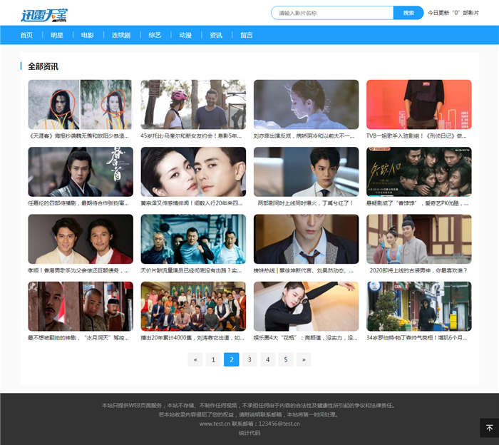Screen dimensions: 499x445
Task: Jump to pagination page 3
Action: (249, 360)
